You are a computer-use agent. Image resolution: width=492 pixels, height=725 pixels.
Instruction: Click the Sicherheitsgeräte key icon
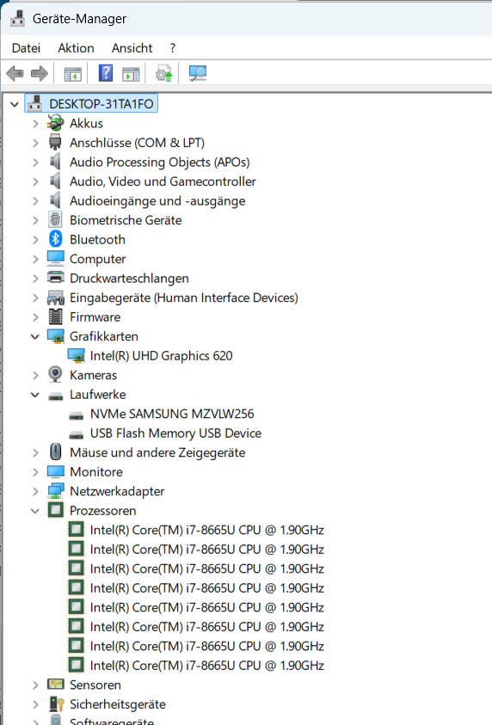56,703
